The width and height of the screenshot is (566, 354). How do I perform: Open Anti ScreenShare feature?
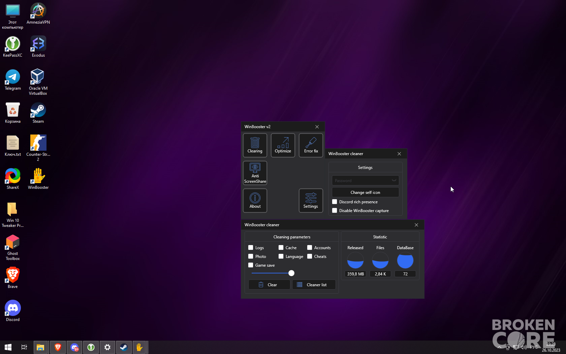coord(255,173)
